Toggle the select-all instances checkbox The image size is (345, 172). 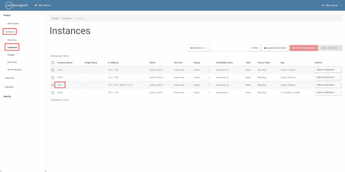click(x=53, y=62)
